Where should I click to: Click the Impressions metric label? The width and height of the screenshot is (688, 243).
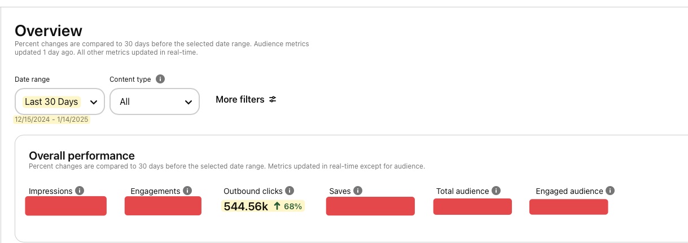point(50,191)
